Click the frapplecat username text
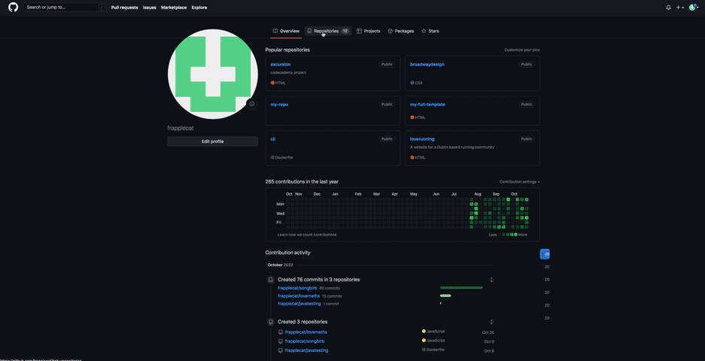The height and width of the screenshot is (361, 705). point(181,128)
